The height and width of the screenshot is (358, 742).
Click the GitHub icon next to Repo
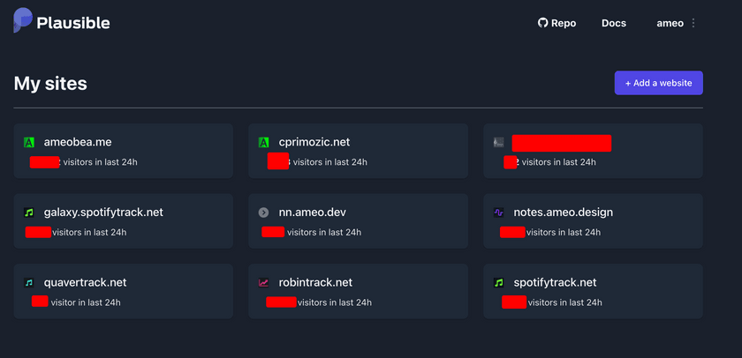pyautogui.click(x=542, y=23)
